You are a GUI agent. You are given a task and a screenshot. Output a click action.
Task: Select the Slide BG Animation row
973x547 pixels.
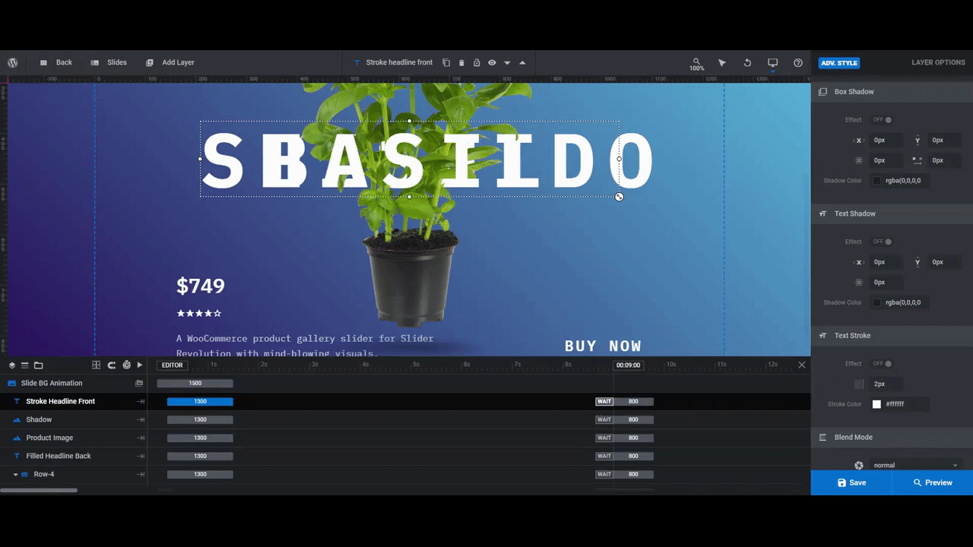click(74, 383)
